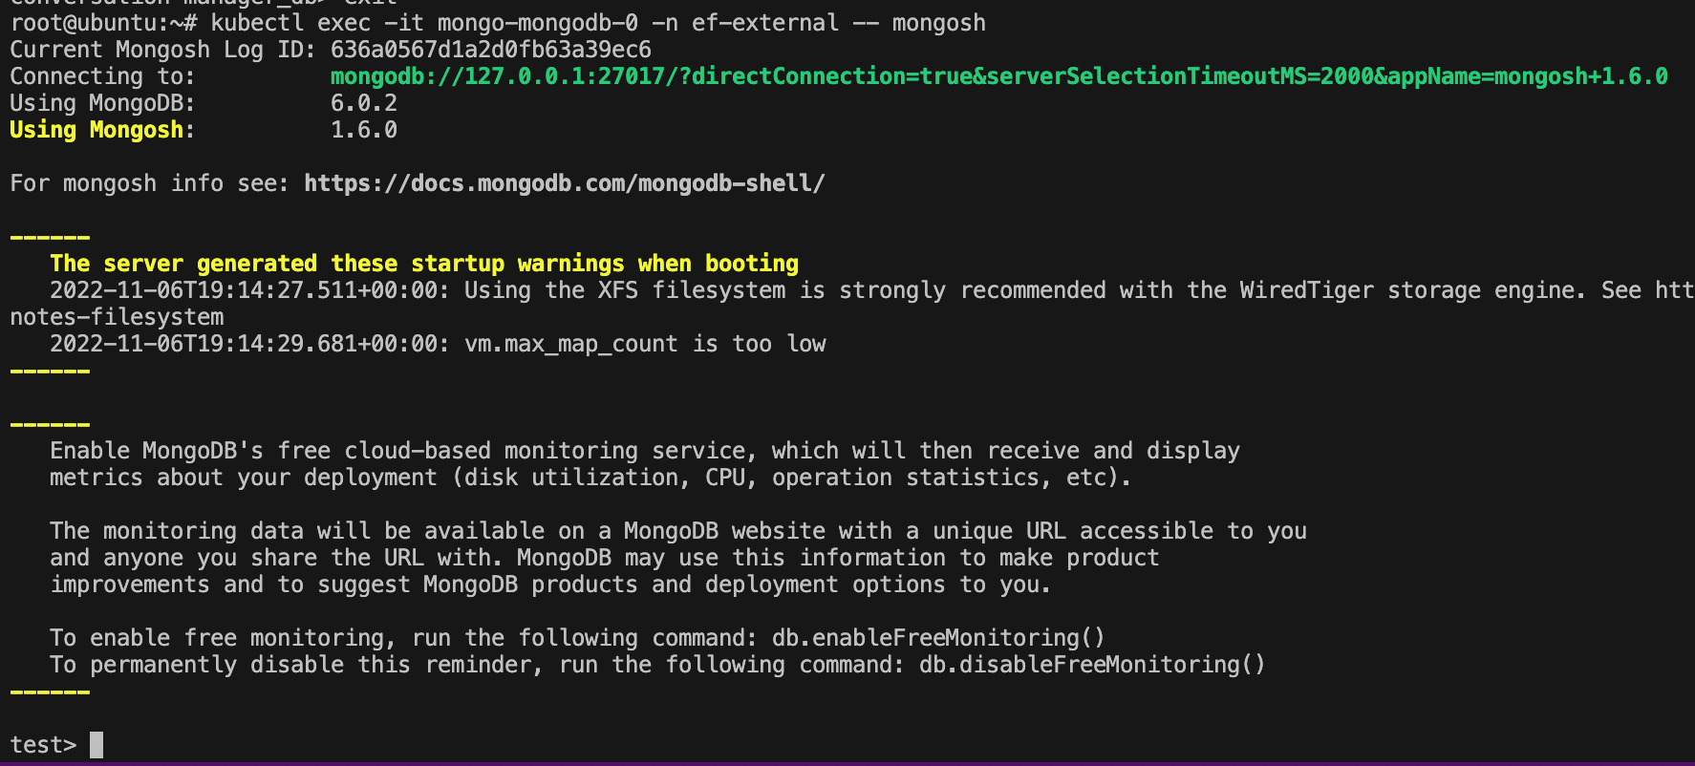The image size is (1695, 766).
Task: Click the MongoDB version number 6.0.2
Action: tap(363, 103)
